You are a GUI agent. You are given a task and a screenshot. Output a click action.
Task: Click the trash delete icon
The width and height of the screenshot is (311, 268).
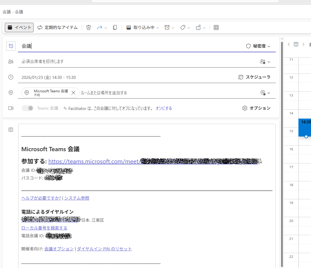pyautogui.click(x=88, y=27)
